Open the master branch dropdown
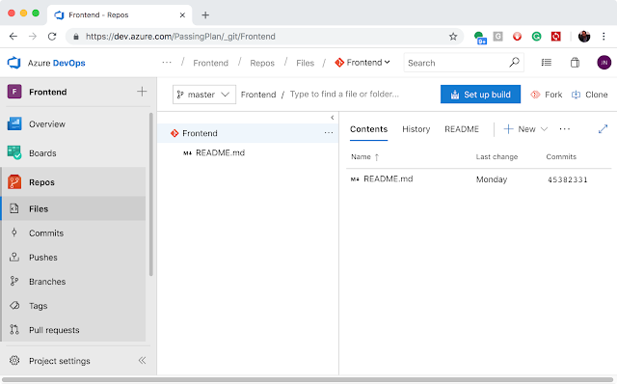 [204, 95]
